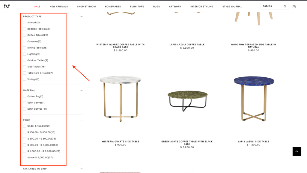Open the shopping bag icon

click(294, 7)
